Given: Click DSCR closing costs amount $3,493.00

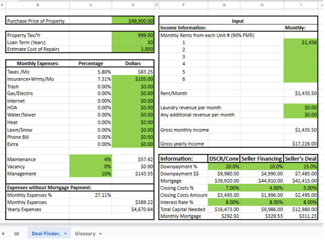Looking at the screenshot, I should pos(224,195).
